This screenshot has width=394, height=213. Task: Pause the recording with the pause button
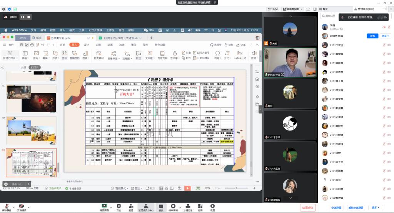pos(22,17)
